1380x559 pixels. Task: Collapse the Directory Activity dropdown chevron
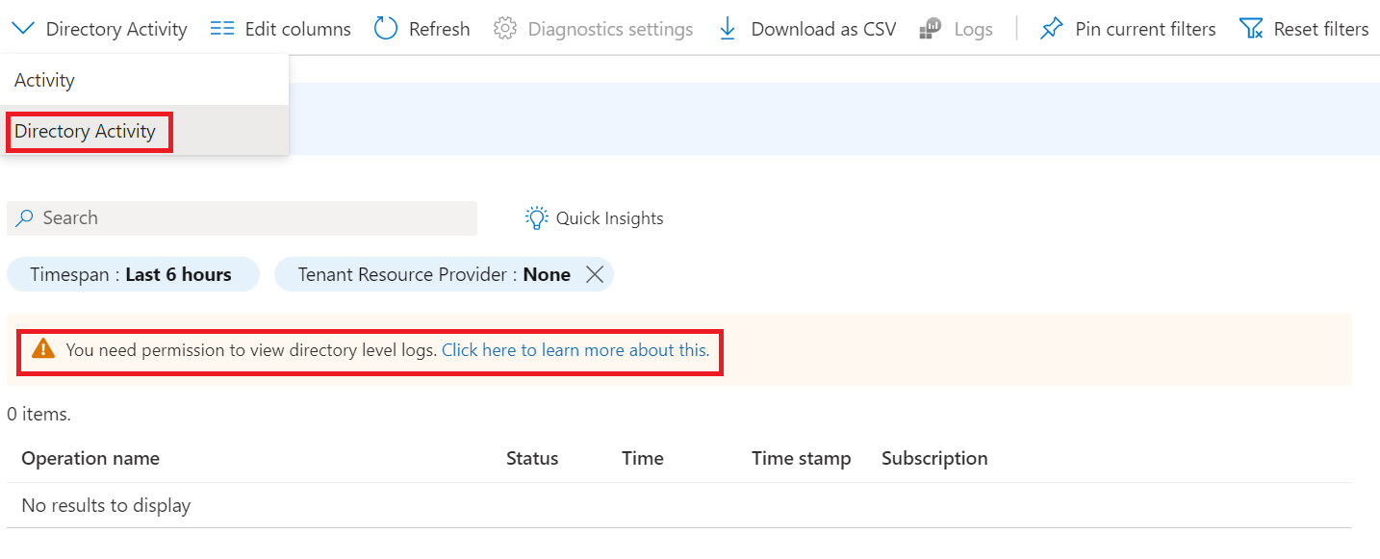pyautogui.click(x=24, y=29)
